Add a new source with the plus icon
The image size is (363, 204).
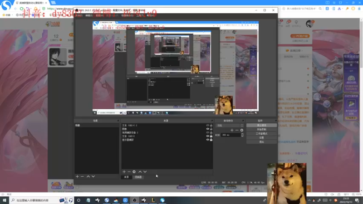[x=124, y=172]
